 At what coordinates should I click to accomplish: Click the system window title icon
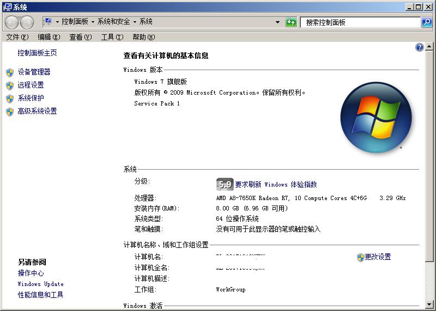point(8,7)
